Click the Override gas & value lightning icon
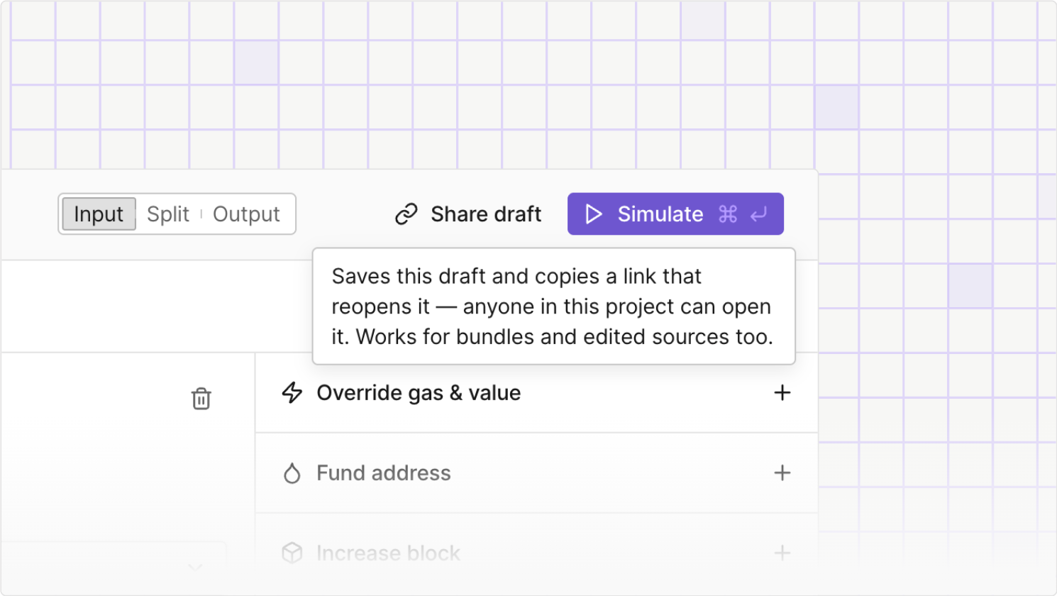This screenshot has width=1057, height=596. point(292,393)
